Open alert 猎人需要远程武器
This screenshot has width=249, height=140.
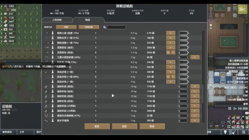point(238,60)
